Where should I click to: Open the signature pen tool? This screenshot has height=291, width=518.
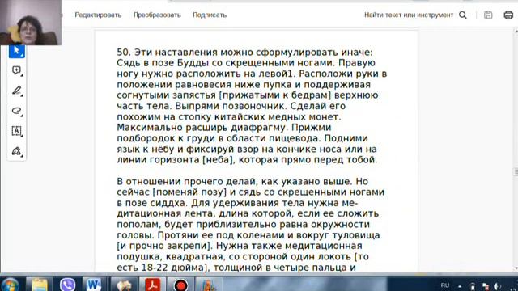(x=16, y=151)
